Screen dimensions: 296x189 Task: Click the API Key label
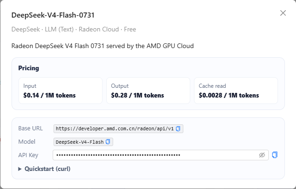28,155
